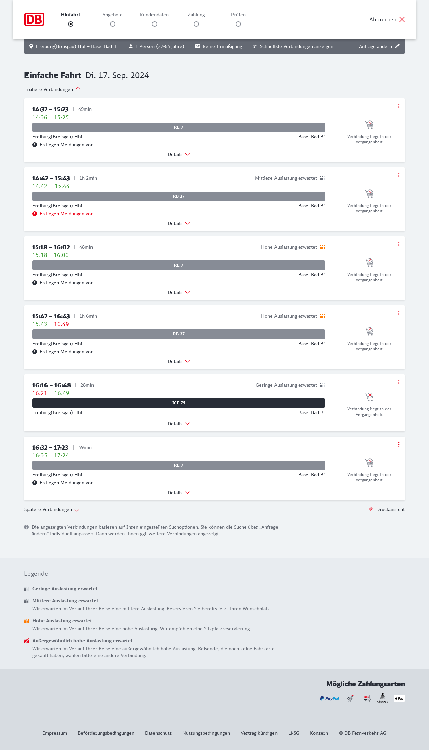This screenshot has width=429, height=750.
Task: Click the DB logo
Action: pyautogui.click(x=34, y=19)
